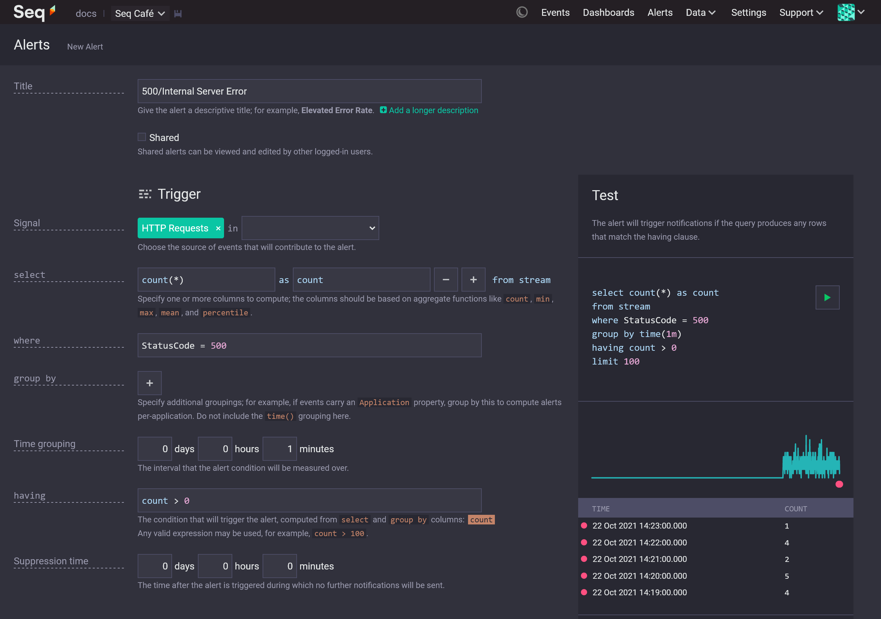Click the highlighted 'count' column chip

pos(481,519)
